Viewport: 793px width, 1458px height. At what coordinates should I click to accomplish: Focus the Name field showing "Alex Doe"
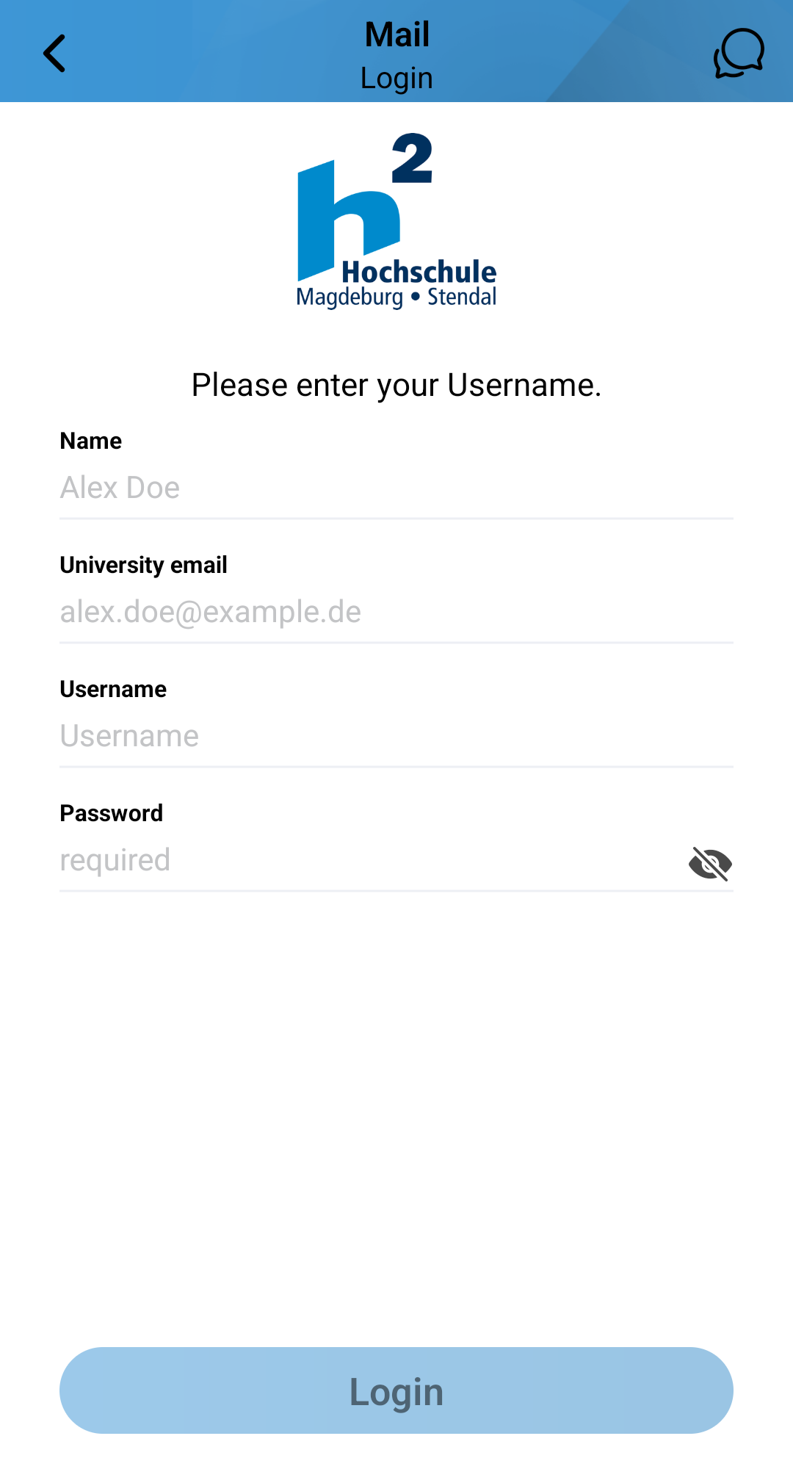pyautogui.click(x=396, y=488)
